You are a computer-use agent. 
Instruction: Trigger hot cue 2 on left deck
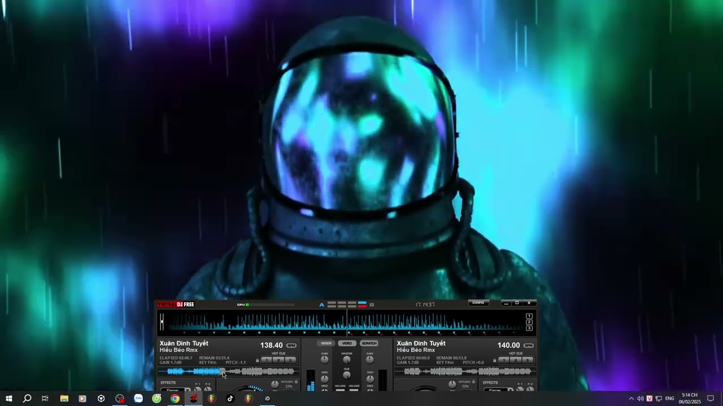[278, 360]
